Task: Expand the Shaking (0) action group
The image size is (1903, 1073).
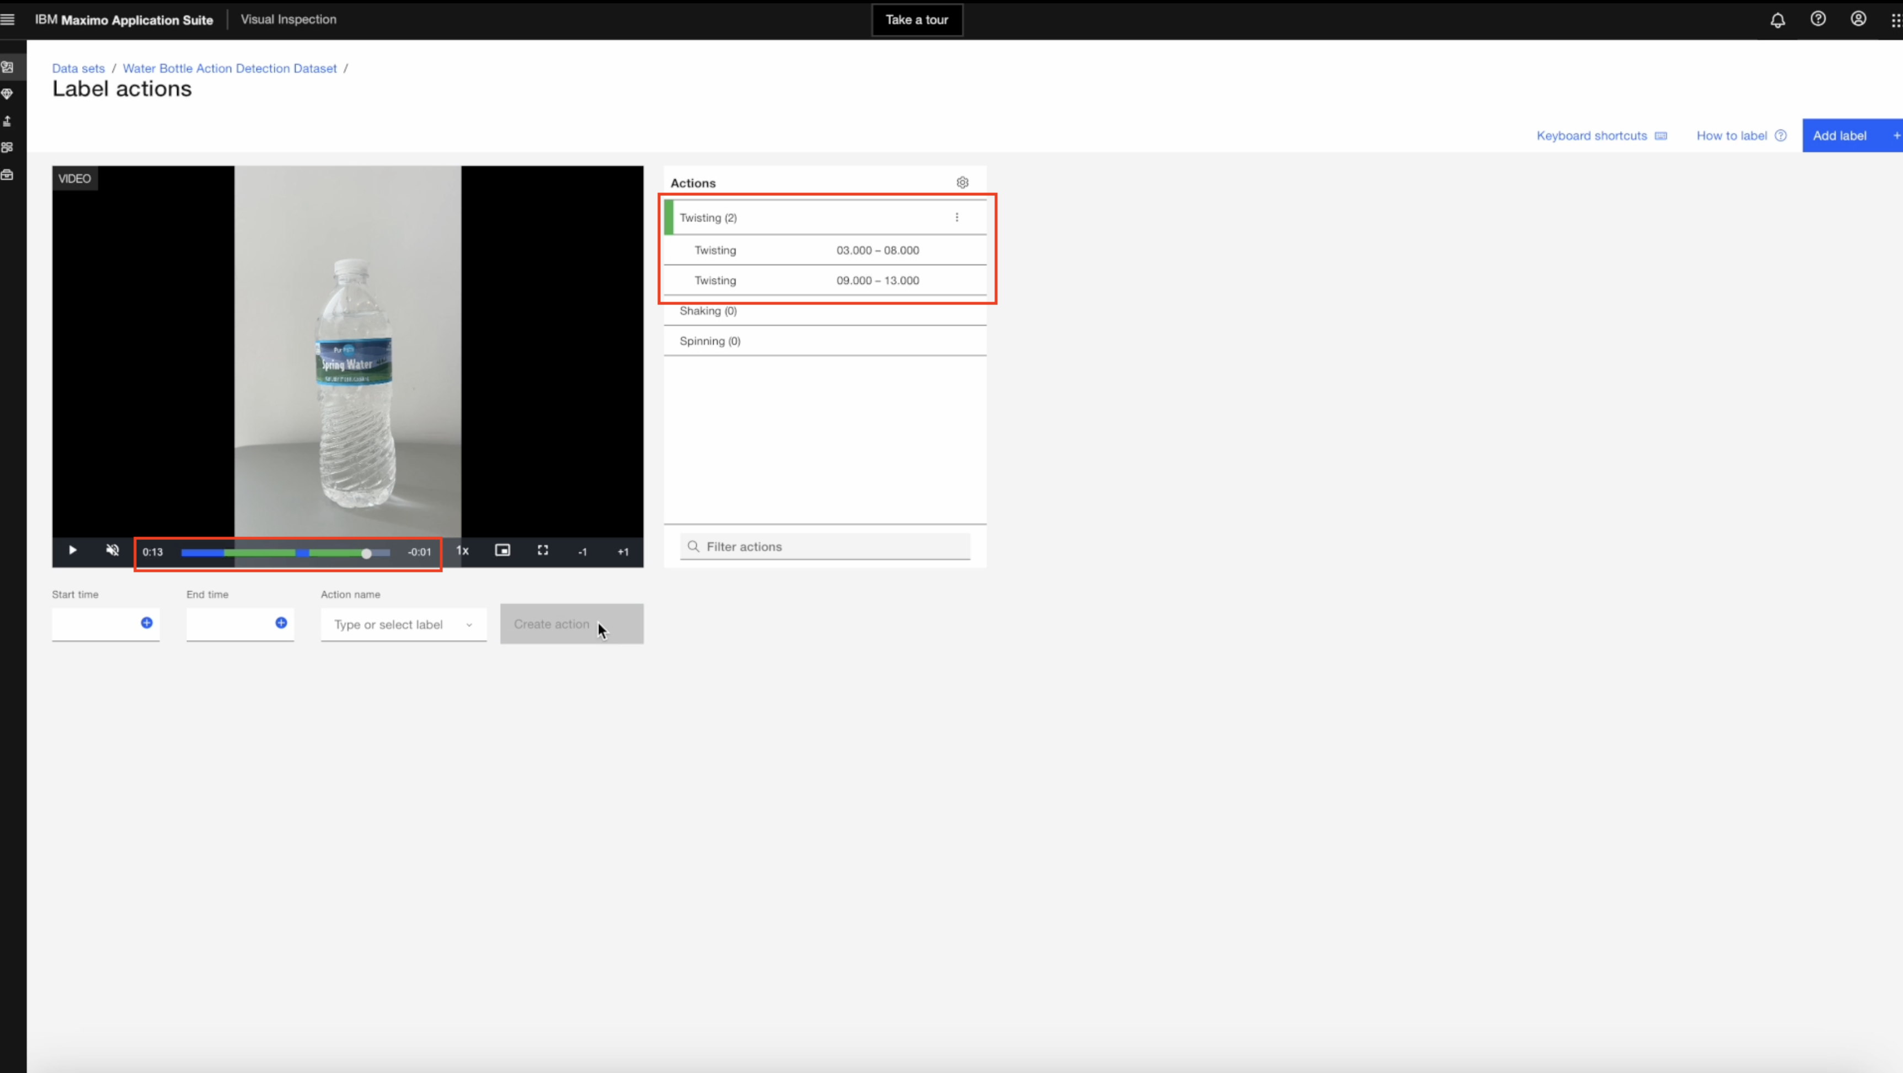Action: tap(708, 311)
